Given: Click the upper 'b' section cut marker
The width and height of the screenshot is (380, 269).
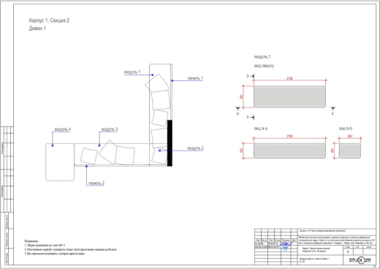Looking at the screenshot, I should [x=250, y=76].
